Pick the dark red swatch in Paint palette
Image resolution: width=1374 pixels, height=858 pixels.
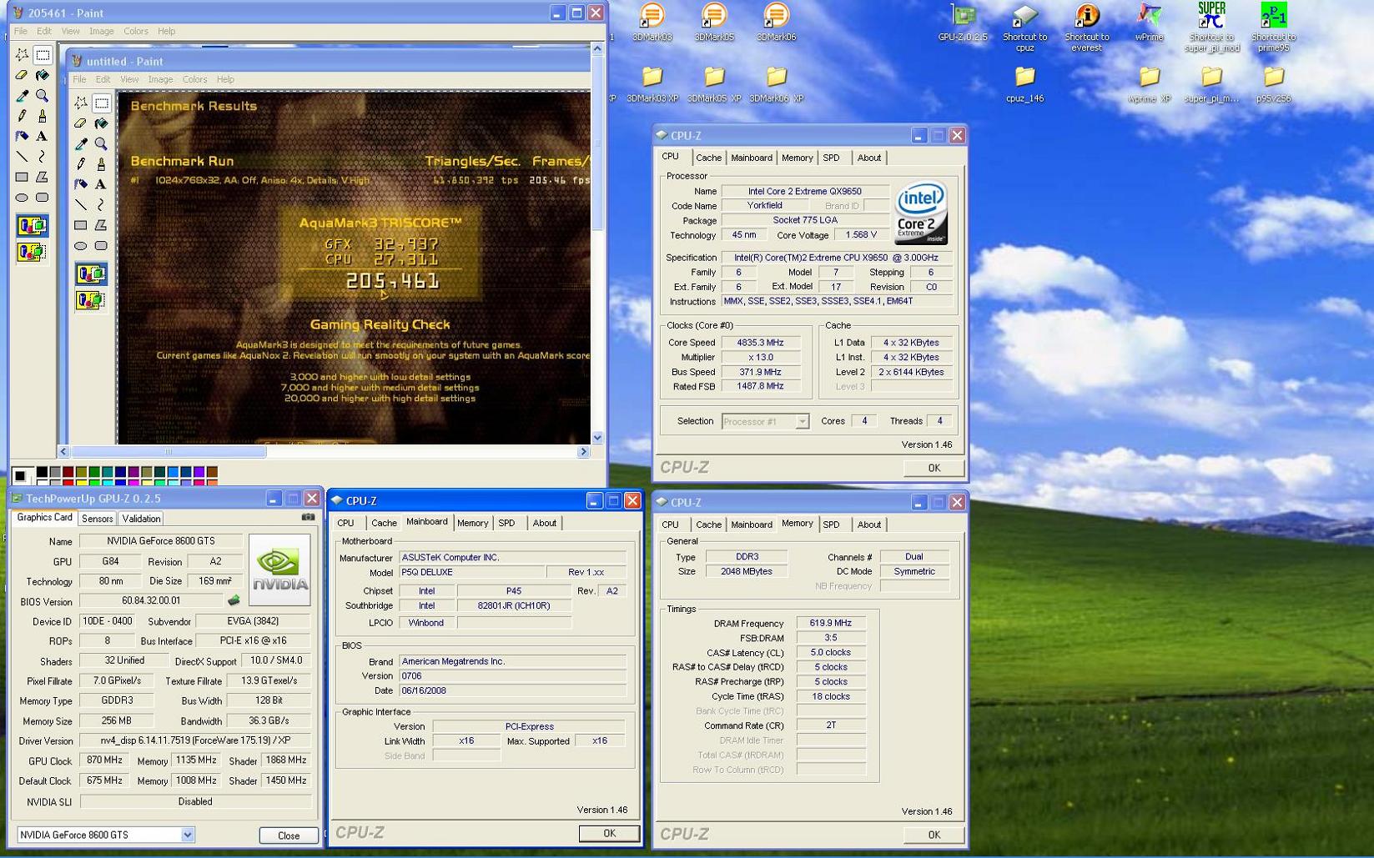point(68,472)
